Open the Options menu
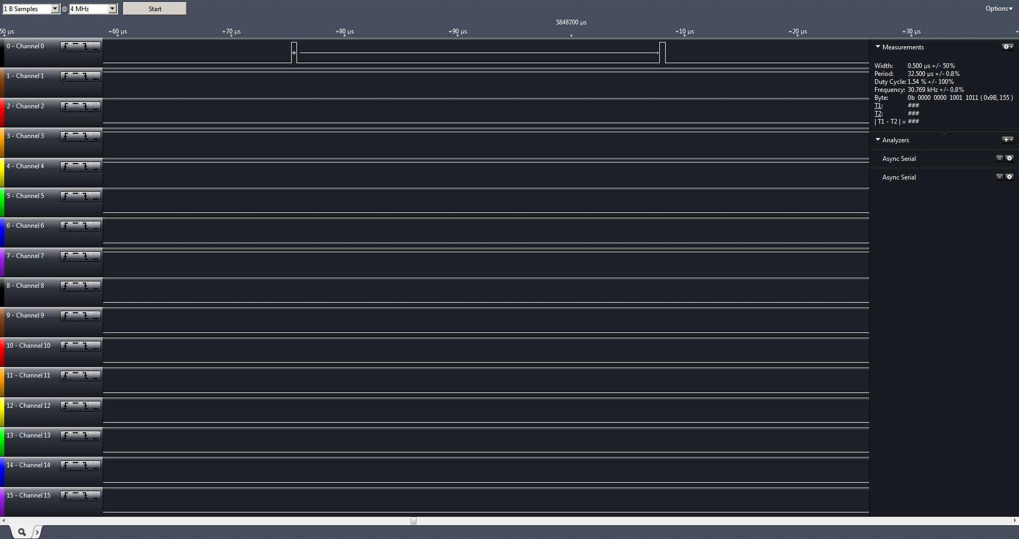Image resolution: width=1019 pixels, height=539 pixels. point(999,8)
